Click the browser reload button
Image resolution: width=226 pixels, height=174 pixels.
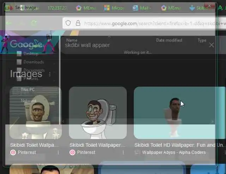click(34, 23)
